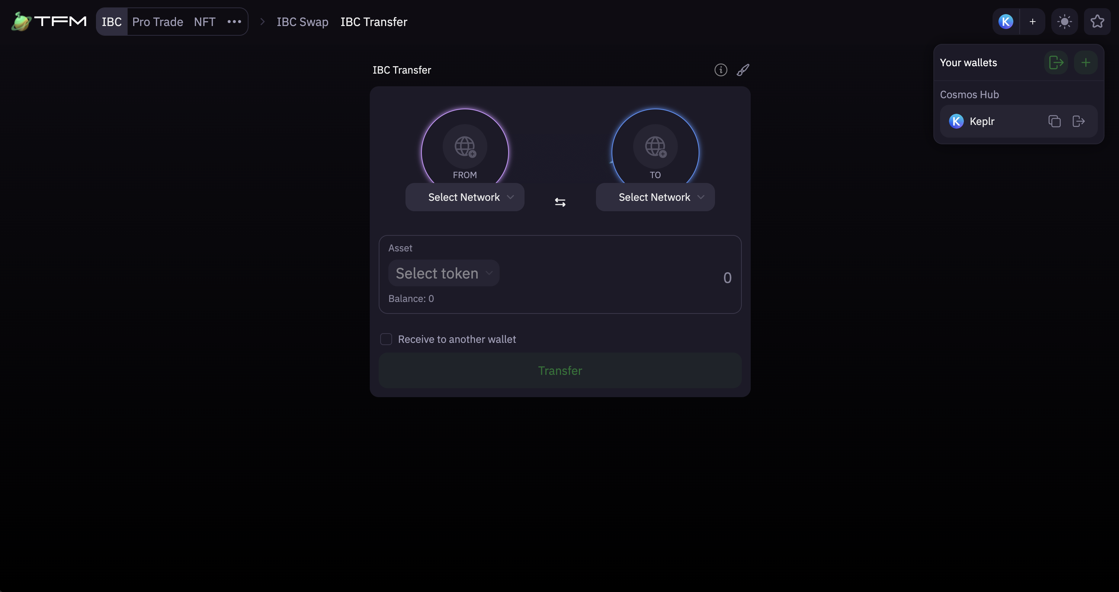Click the TFM planet logo
This screenshot has width=1119, height=592.
click(x=21, y=22)
